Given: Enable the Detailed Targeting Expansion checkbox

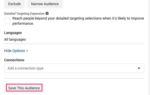Looking at the screenshot, I should coord(7,21).
